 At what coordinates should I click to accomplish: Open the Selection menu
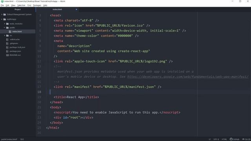tap(21, 5)
